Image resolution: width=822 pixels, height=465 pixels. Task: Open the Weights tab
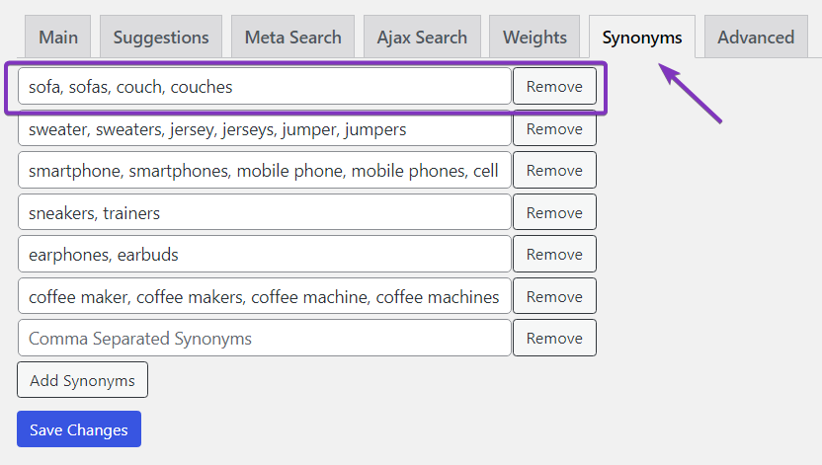(534, 38)
